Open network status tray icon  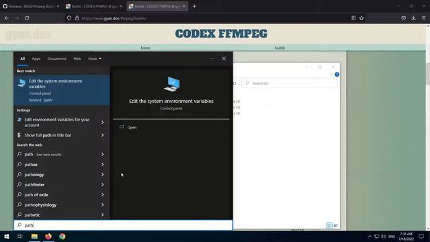point(377,237)
